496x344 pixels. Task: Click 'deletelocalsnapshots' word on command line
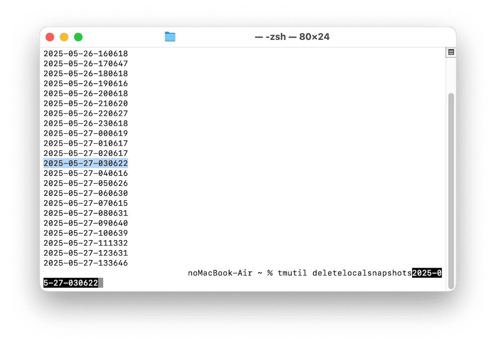tap(362, 273)
